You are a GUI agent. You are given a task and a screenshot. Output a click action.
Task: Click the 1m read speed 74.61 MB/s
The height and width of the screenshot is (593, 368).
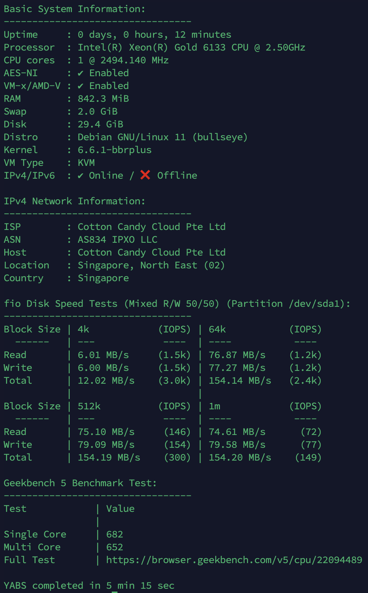(x=237, y=432)
